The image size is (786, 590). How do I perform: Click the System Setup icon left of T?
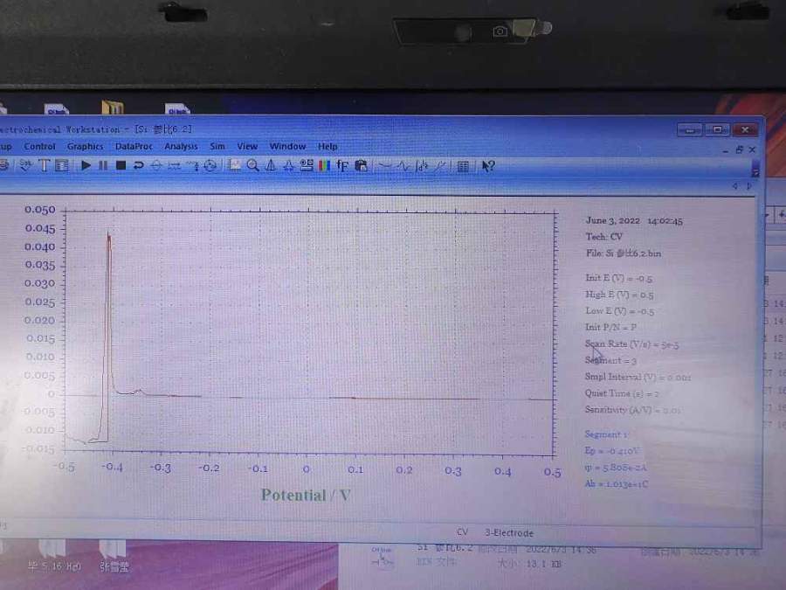[x=25, y=165]
